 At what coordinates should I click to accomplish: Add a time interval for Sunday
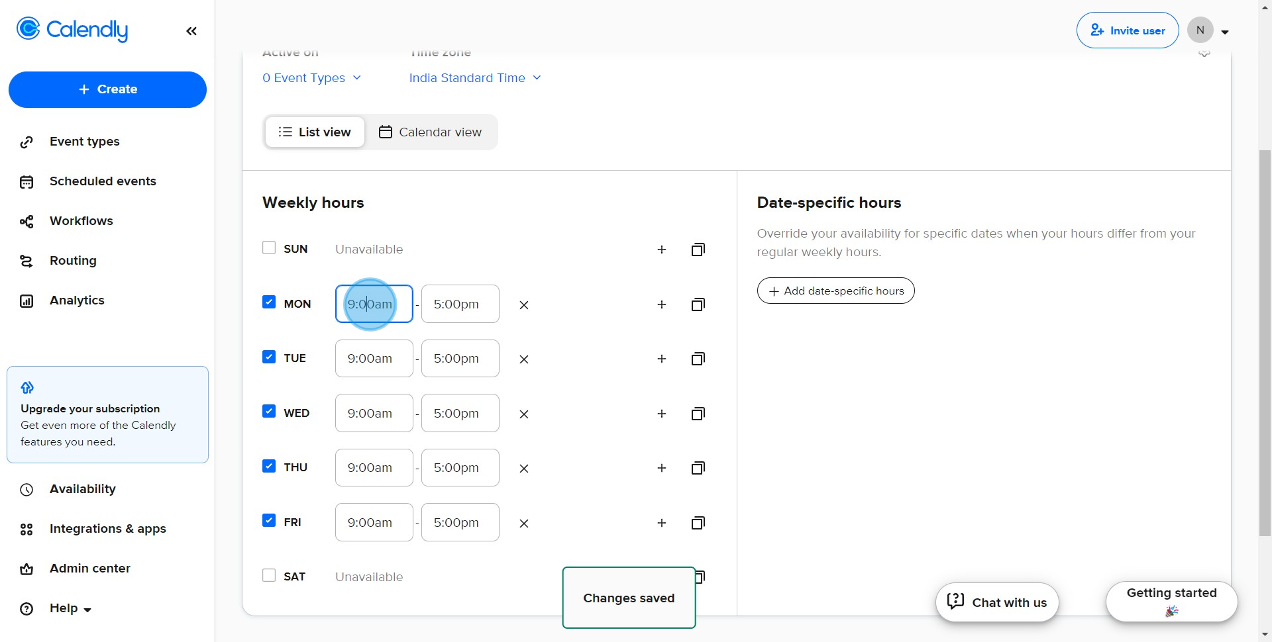click(x=661, y=250)
